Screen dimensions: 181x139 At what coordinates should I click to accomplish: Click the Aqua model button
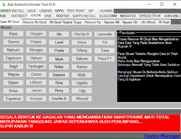13,34
